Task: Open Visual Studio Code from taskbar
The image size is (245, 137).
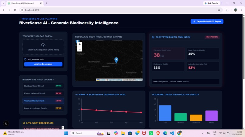Action: coord(172,133)
